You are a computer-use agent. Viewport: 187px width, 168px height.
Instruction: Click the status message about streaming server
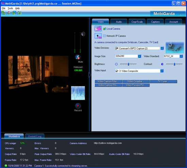[61, 166]
